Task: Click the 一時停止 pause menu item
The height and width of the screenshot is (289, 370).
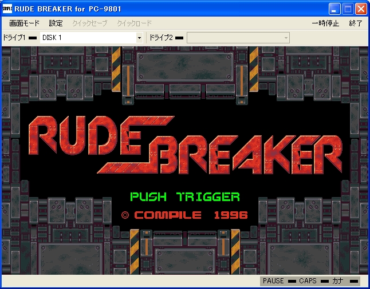Action: click(x=325, y=23)
